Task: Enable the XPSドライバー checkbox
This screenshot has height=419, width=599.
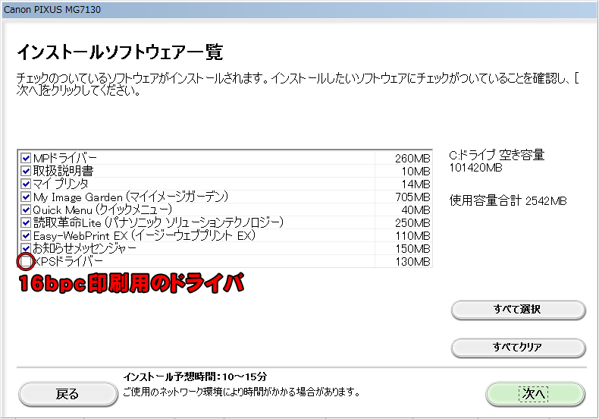Action: tap(26, 261)
